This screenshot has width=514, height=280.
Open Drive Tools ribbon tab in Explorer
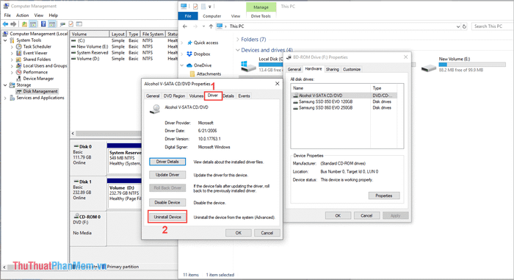click(x=261, y=15)
